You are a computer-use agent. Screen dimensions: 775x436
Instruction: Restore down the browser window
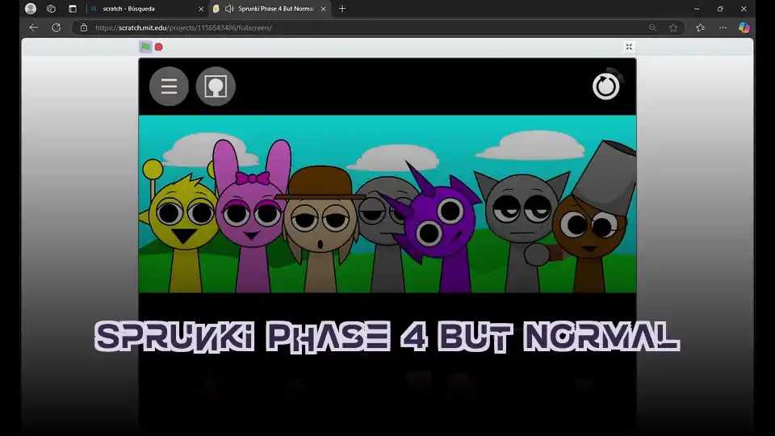pyautogui.click(x=720, y=9)
